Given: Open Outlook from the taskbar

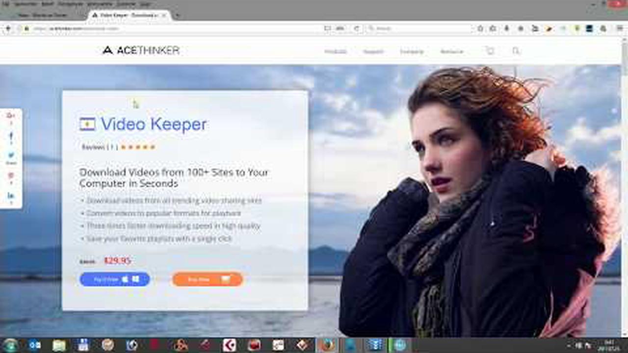Looking at the screenshot, I should click(34, 345).
